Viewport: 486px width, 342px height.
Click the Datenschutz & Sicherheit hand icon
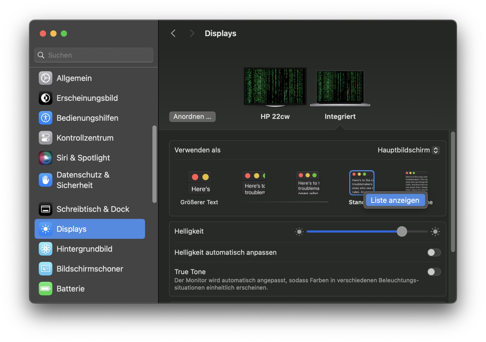45,180
